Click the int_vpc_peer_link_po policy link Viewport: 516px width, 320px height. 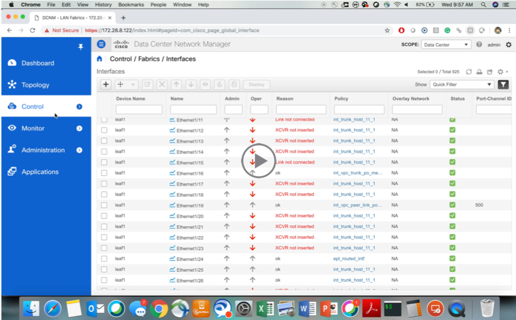click(x=357, y=205)
